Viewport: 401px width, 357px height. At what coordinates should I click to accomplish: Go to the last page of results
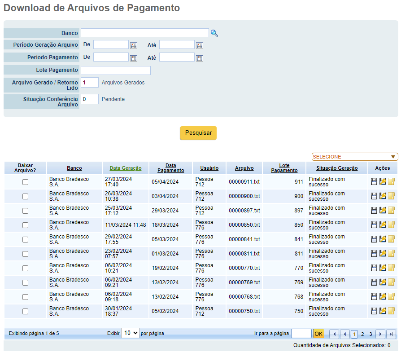tap(391, 334)
